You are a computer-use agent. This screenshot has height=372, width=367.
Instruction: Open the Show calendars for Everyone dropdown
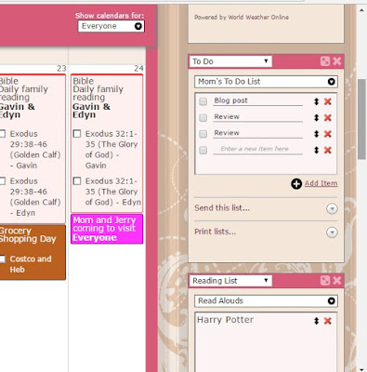(x=111, y=26)
